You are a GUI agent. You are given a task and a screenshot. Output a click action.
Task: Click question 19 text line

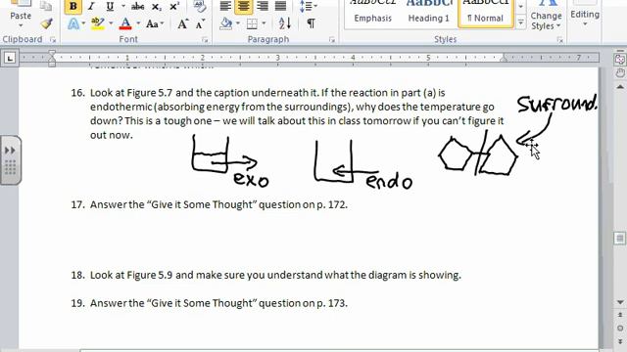218,303
